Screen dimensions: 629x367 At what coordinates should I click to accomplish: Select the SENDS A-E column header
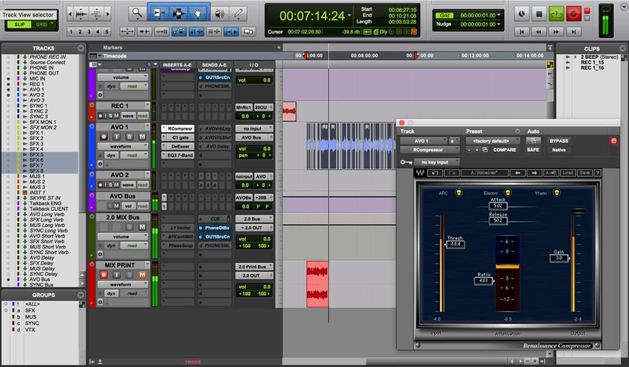coord(214,65)
